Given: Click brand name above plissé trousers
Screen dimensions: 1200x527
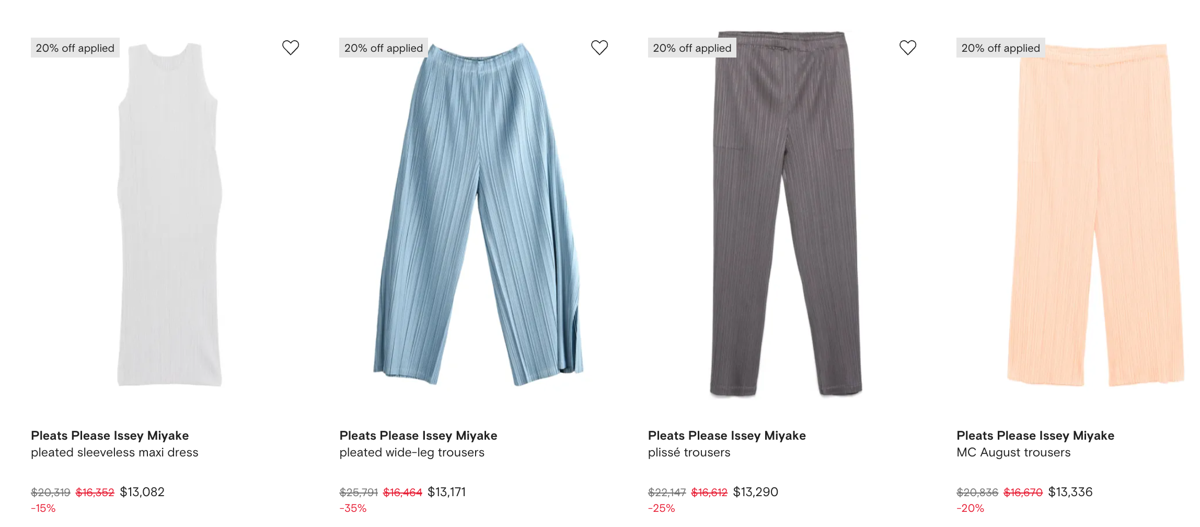Looking at the screenshot, I should pos(727,436).
